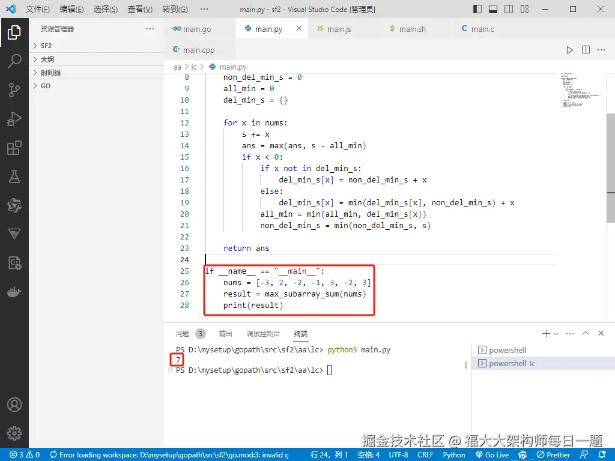Viewport: 615px width, 461px height.
Task: Open the Accounts menu icon
Action: point(14,405)
